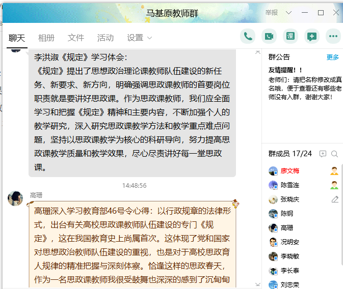The width and height of the screenshot is (343, 289).
Task: Click 高珊's avatar in the chat
Action: point(15,198)
